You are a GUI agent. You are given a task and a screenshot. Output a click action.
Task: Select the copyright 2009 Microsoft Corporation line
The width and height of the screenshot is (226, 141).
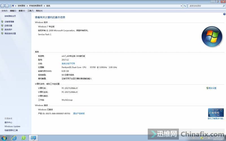click(x=63, y=30)
